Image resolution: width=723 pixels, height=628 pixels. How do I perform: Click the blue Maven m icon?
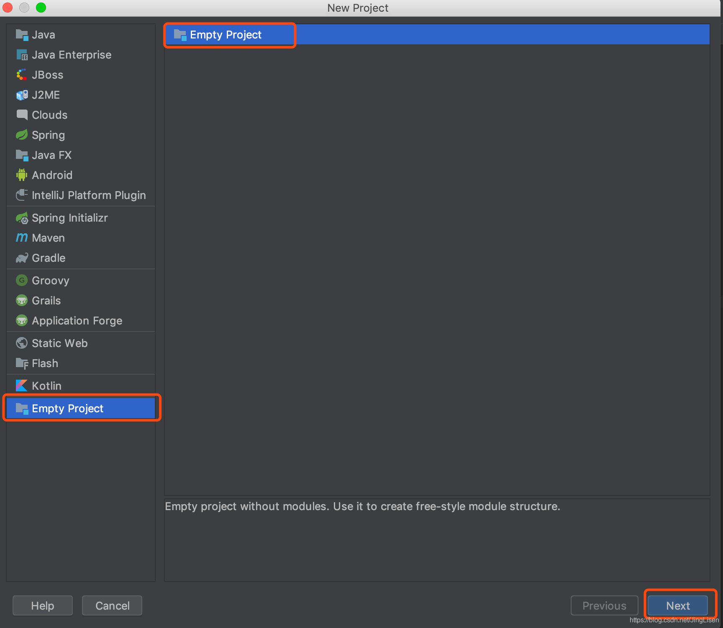pyautogui.click(x=22, y=238)
